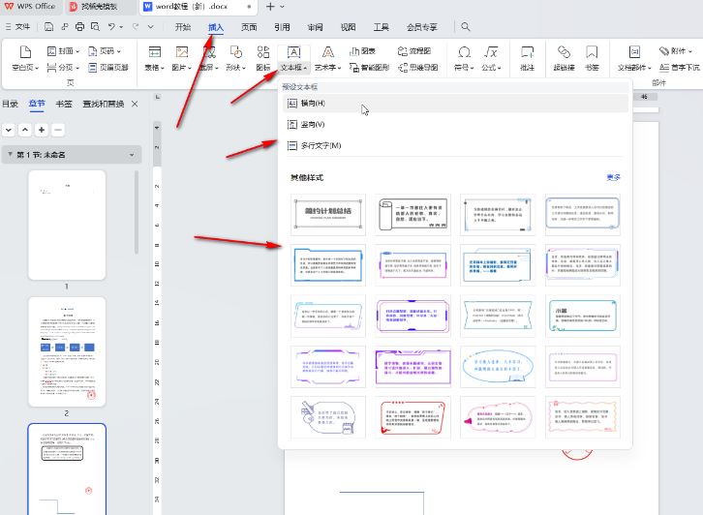Click the plus button to add section
Image resolution: width=703 pixels, height=515 pixels.
coord(42,130)
